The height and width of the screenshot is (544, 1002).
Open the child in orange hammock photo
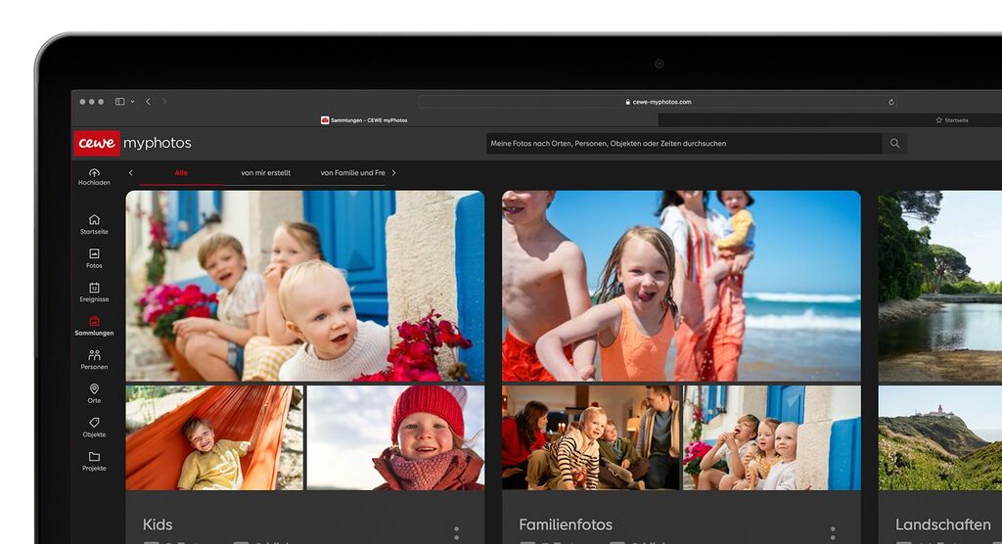(x=214, y=438)
